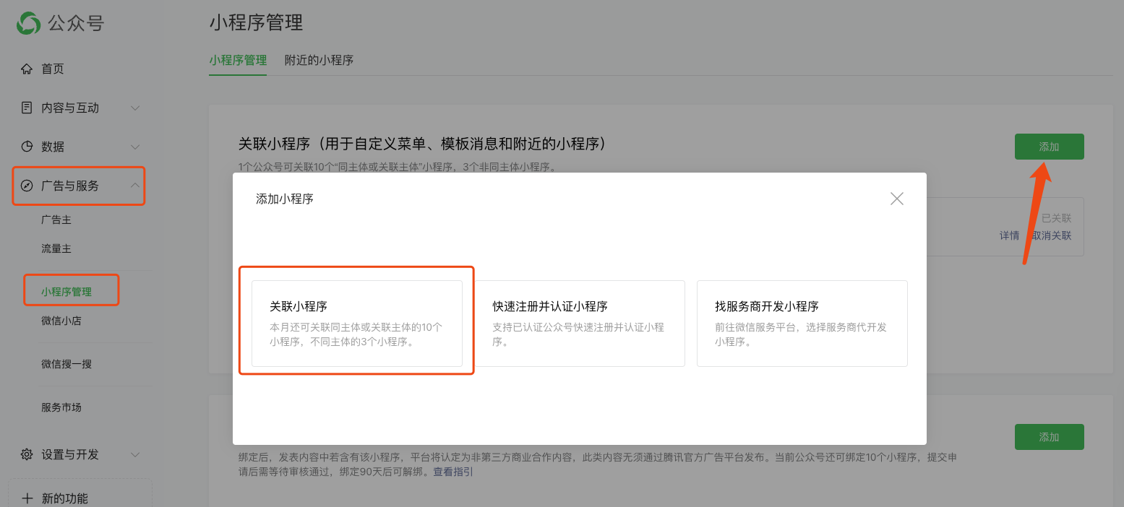1124x507 pixels.
Task: Open 微信小店 in the sidebar
Action: tap(61, 321)
